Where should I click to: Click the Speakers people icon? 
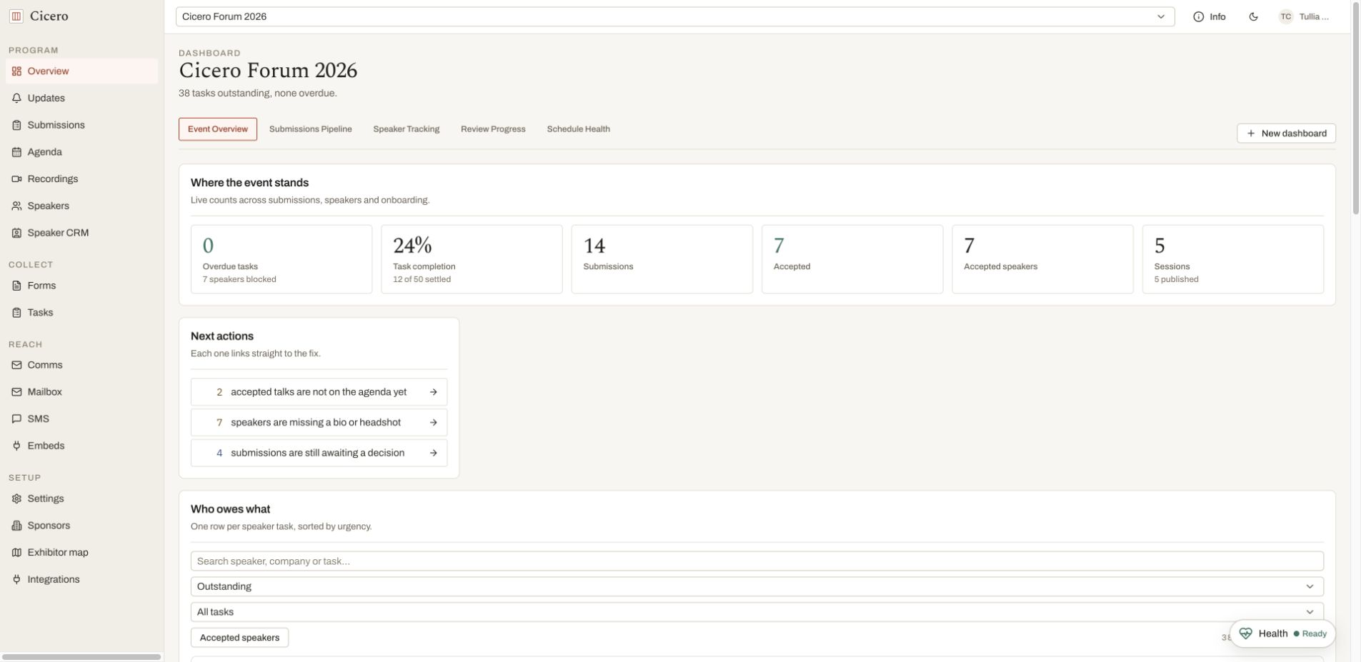pyautogui.click(x=16, y=206)
